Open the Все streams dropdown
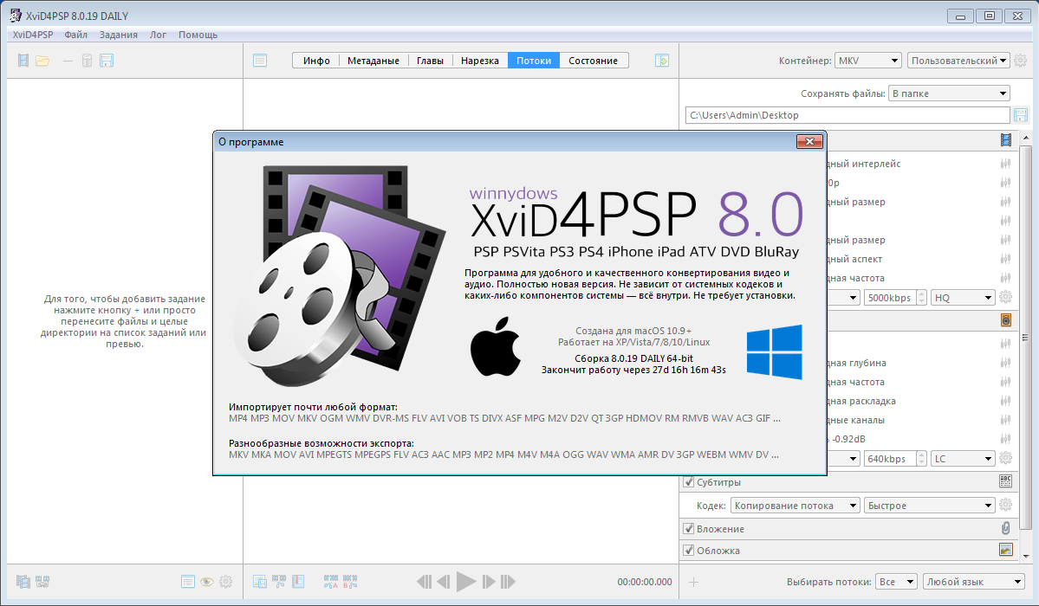1039x606 pixels. pyautogui.click(x=897, y=582)
